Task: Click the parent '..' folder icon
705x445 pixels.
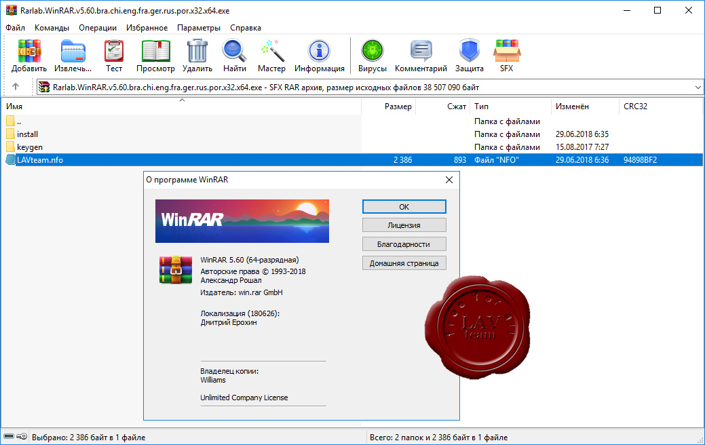Action: click(11, 121)
